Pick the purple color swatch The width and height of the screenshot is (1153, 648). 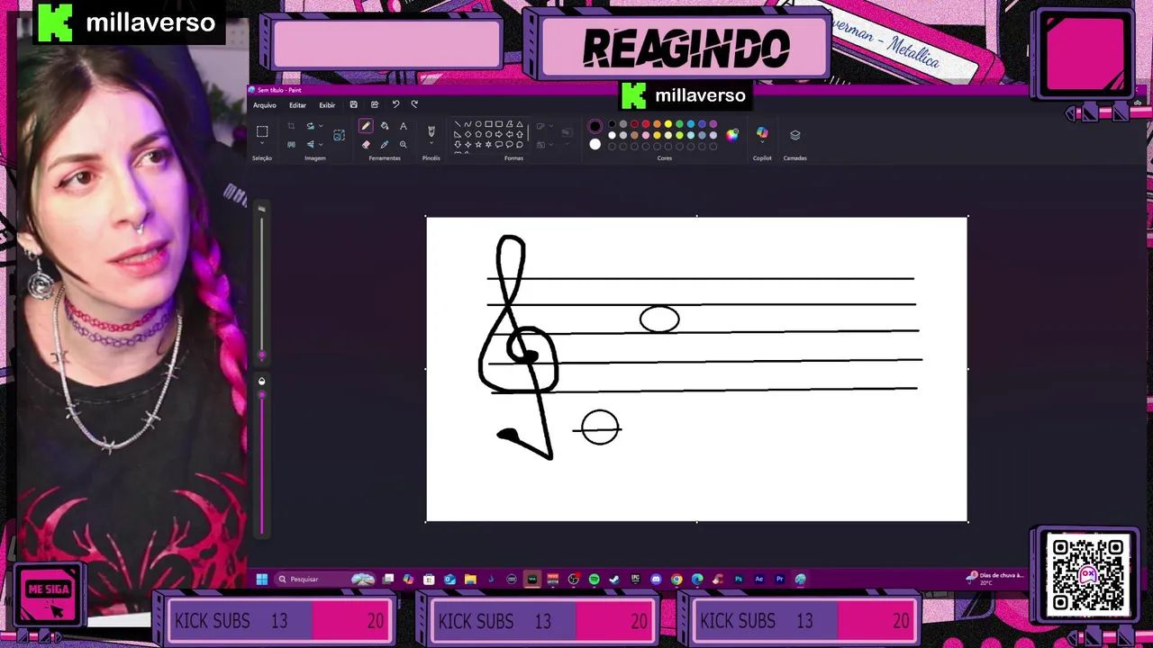point(713,124)
